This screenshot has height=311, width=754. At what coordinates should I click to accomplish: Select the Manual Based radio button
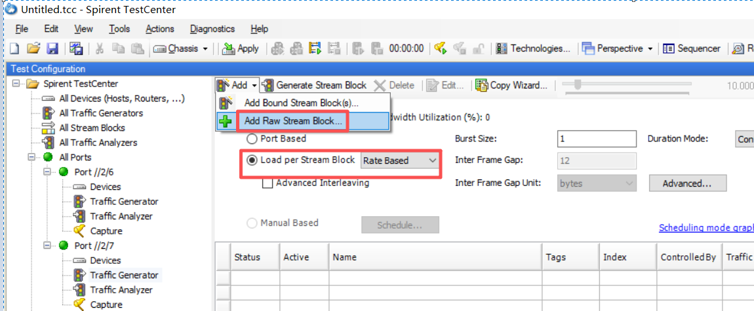coord(252,223)
